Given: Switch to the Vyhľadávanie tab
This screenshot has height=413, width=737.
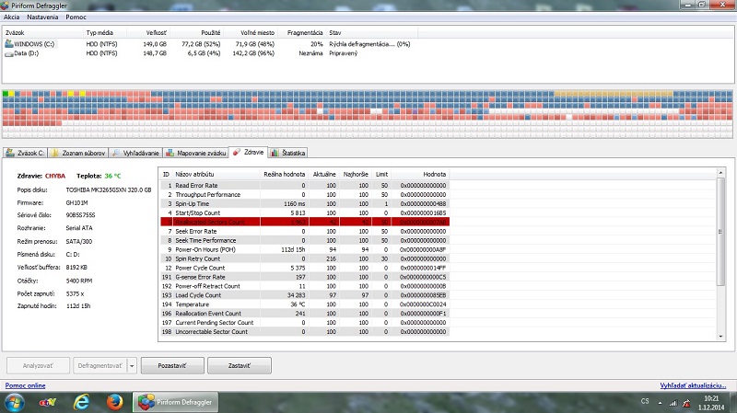Looking at the screenshot, I should point(135,153).
